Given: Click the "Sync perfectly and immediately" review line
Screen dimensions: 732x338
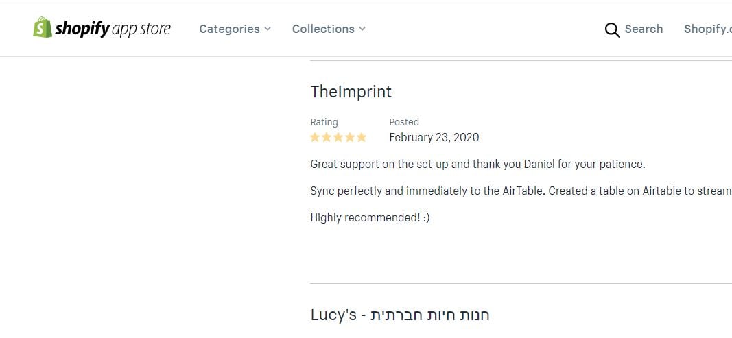Looking at the screenshot, I should [x=521, y=191].
